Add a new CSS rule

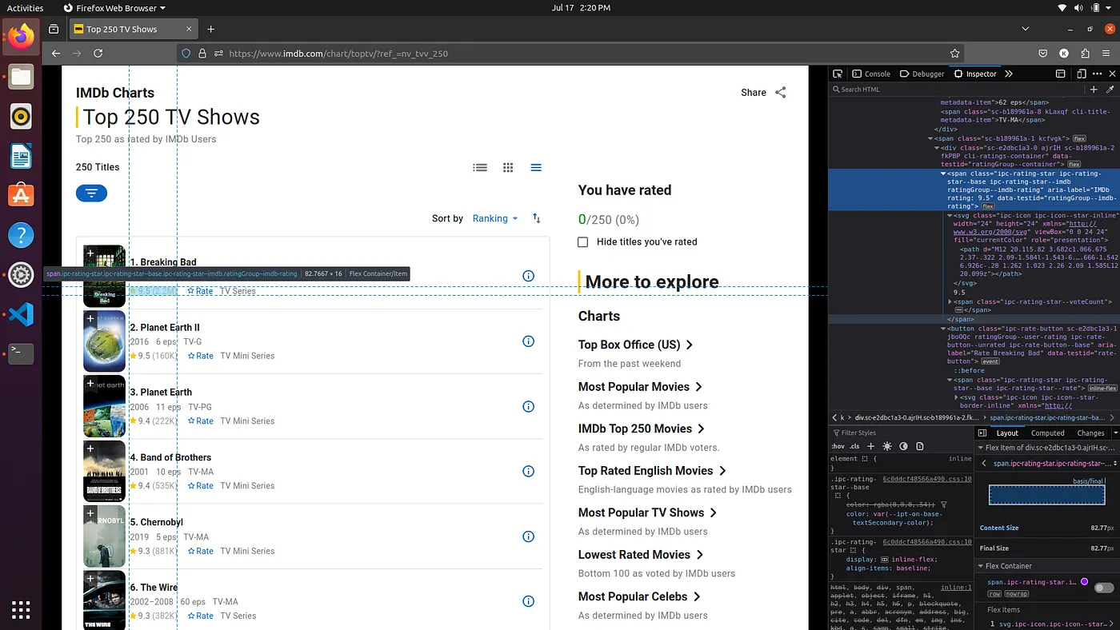point(870,446)
